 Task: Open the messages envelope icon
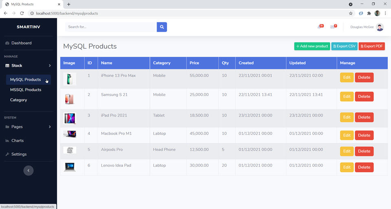[x=333, y=26]
